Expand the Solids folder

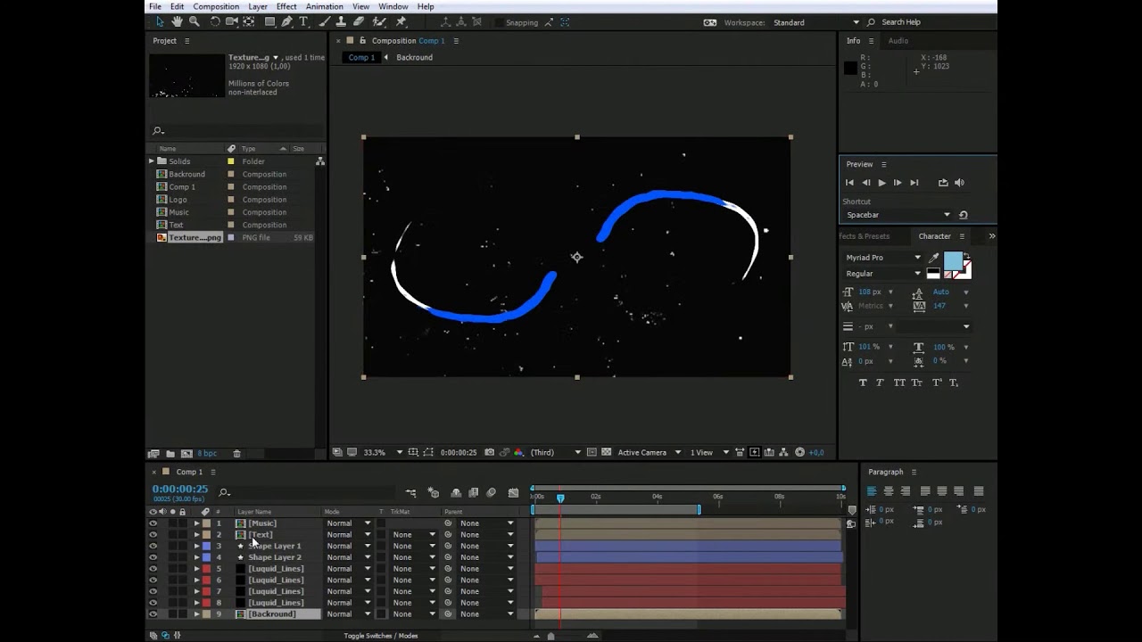(x=152, y=161)
